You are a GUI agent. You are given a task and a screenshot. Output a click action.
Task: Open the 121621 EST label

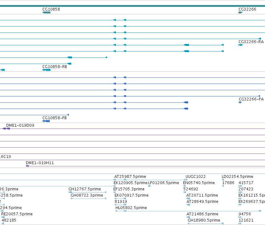tap(246, 220)
